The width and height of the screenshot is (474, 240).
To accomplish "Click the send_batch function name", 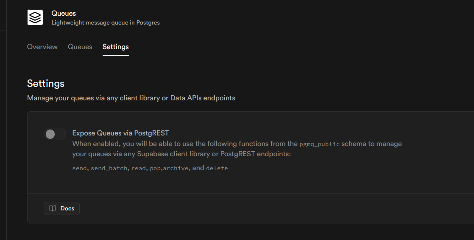I will click(109, 168).
